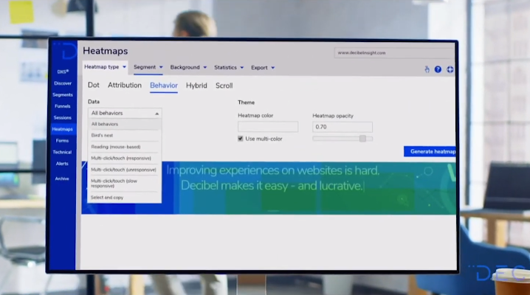Open DXS in the sidebar
The image size is (530, 295).
(63, 72)
